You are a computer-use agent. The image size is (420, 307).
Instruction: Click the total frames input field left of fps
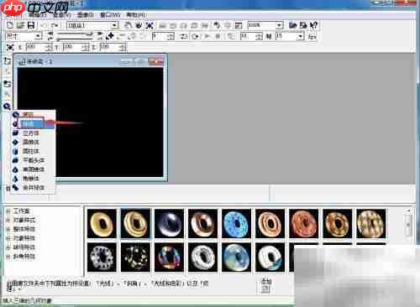click(248, 36)
